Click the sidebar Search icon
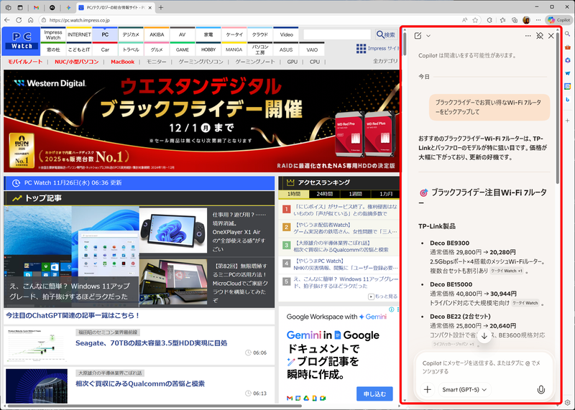575x410 pixels. click(x=568, y=34)
